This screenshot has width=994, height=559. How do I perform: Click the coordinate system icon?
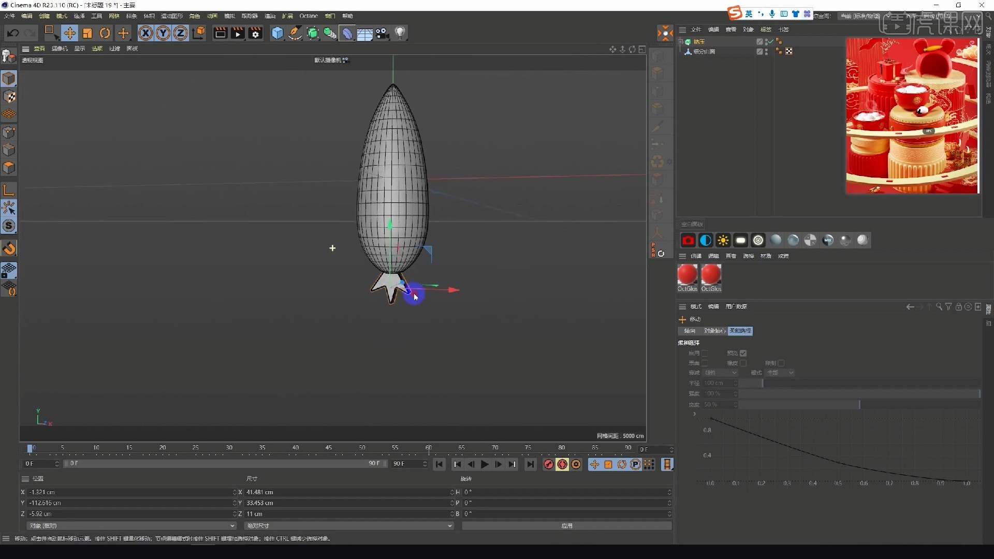coord(199,33)
